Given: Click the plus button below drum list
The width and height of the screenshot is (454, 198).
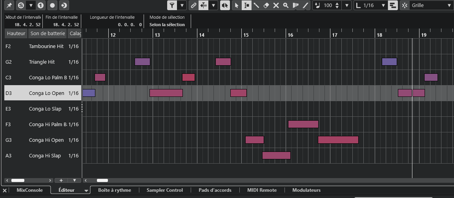Looking at the screenshot, I should coord(61,180).
